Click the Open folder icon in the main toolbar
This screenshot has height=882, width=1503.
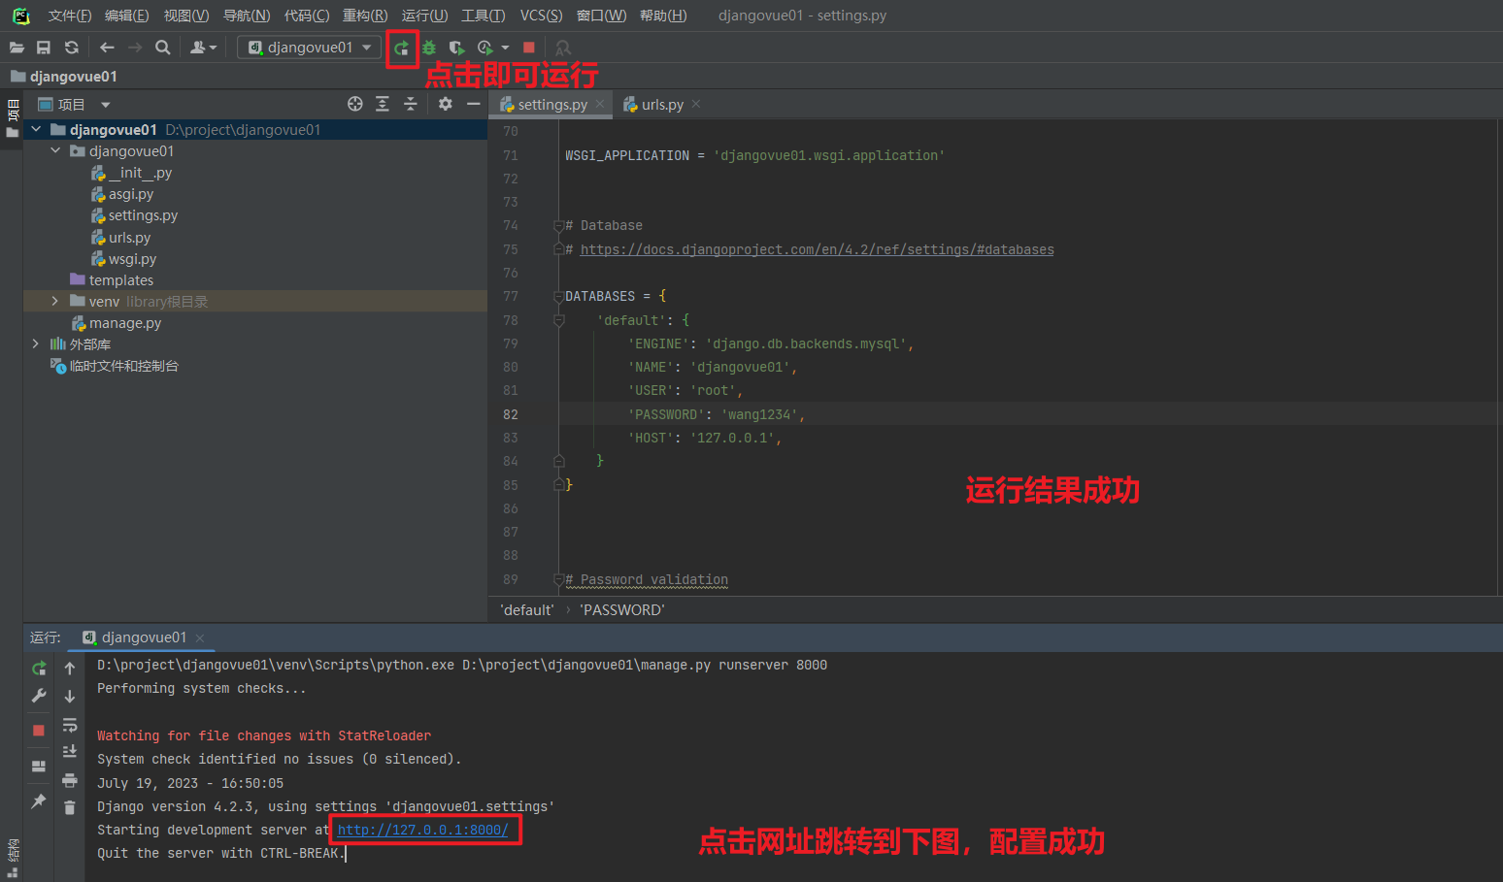pos(17,48)
